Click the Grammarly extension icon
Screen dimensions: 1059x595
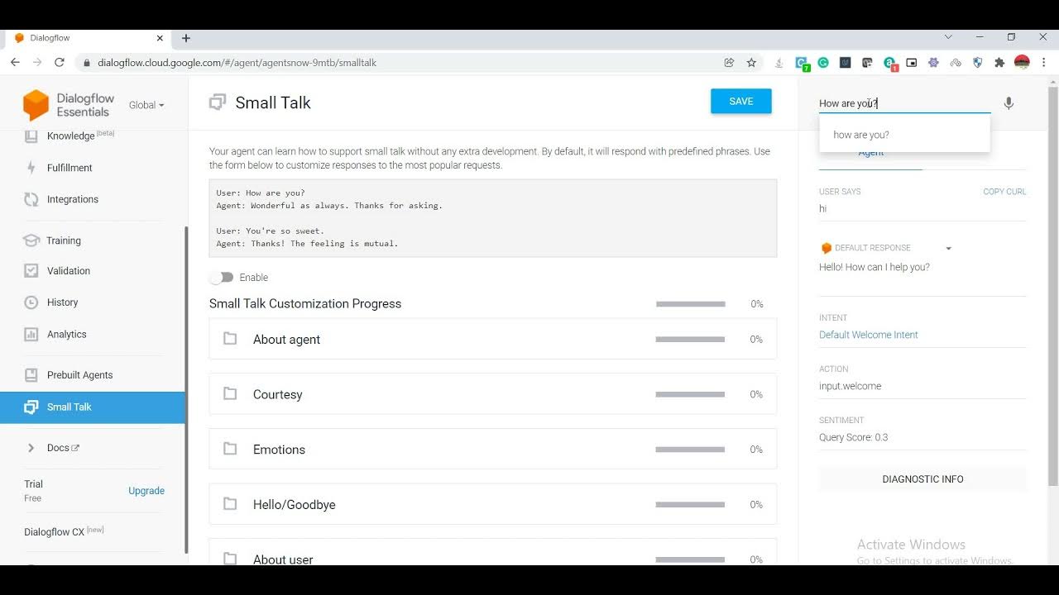click(823, 62)
